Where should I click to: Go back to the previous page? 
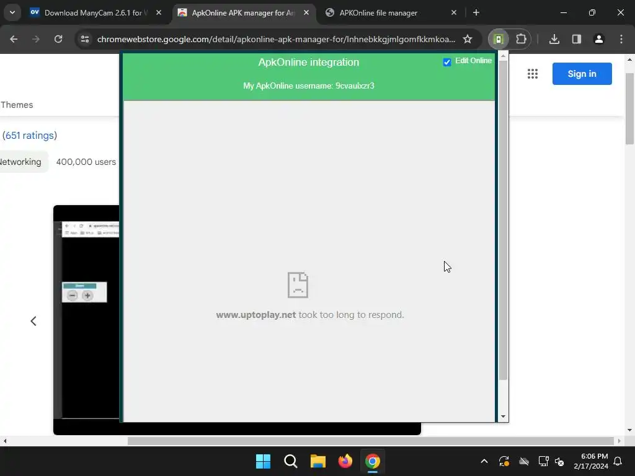click(x=14, y=39)
